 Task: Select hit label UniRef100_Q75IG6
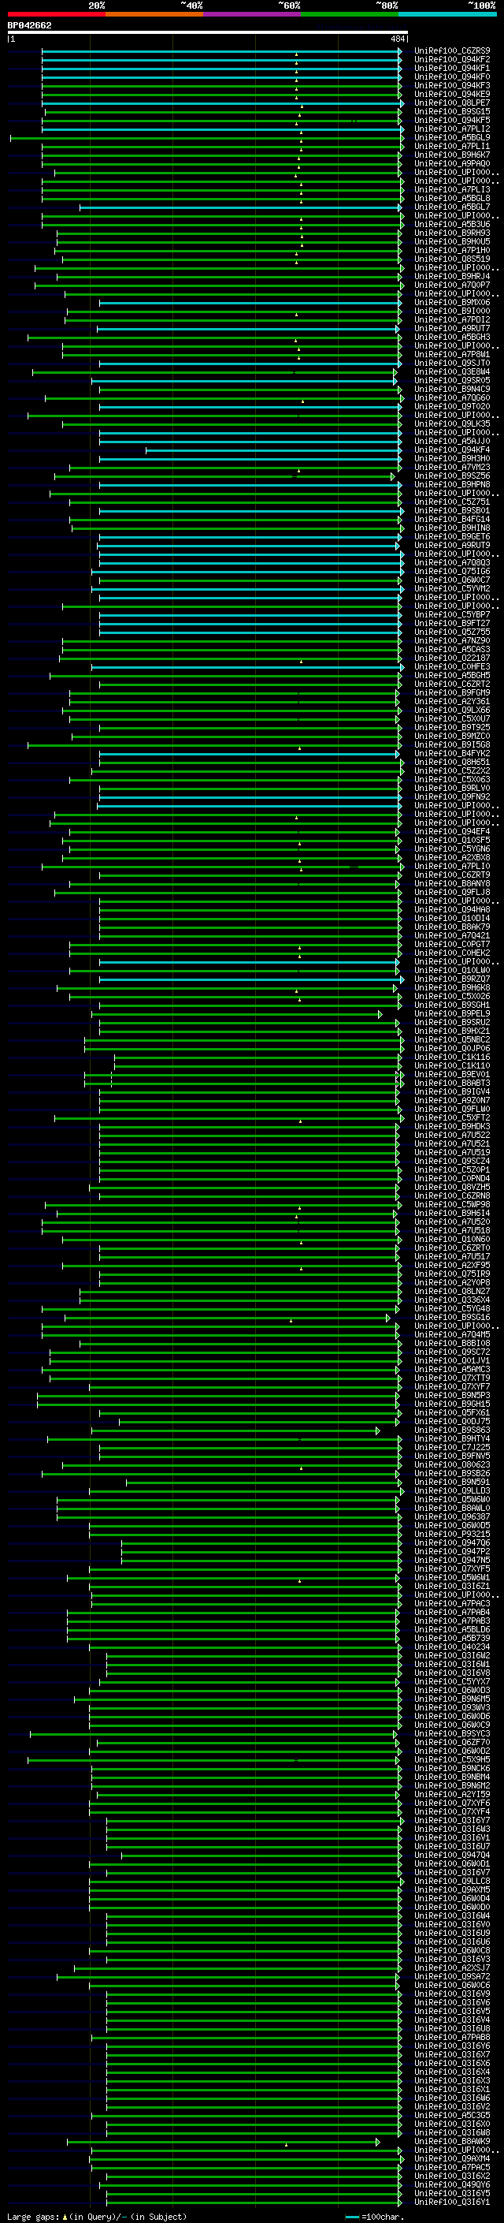point(451,571)
